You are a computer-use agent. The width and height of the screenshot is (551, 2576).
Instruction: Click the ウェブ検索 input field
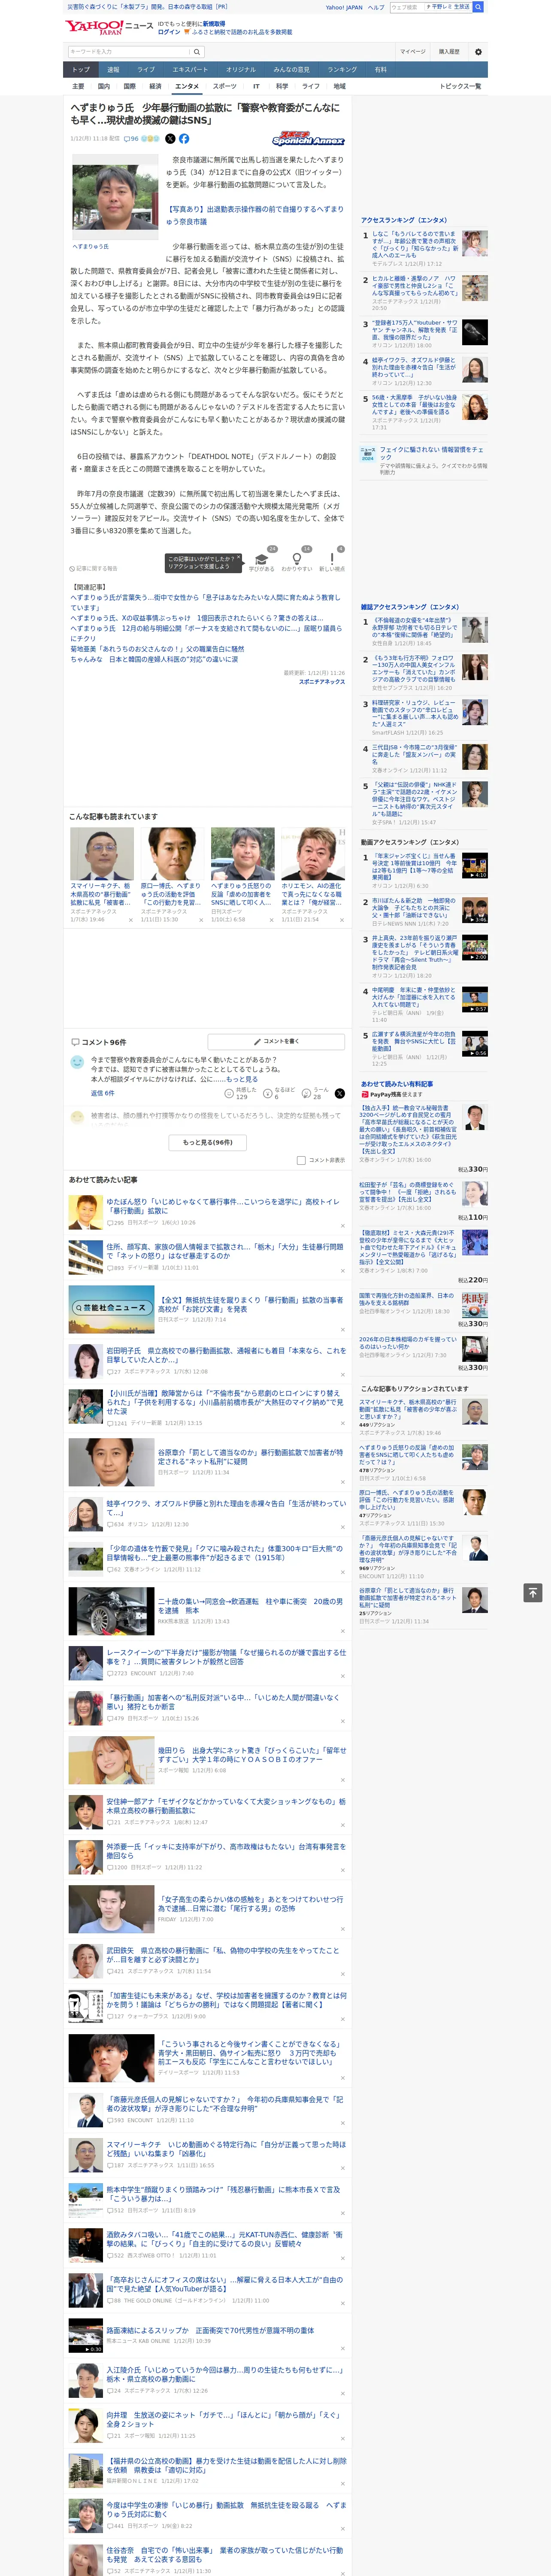point(408,7)
